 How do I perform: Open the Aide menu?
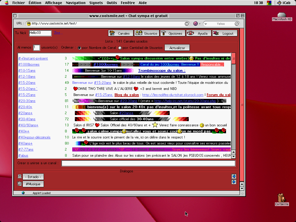[x=143, y=3]
